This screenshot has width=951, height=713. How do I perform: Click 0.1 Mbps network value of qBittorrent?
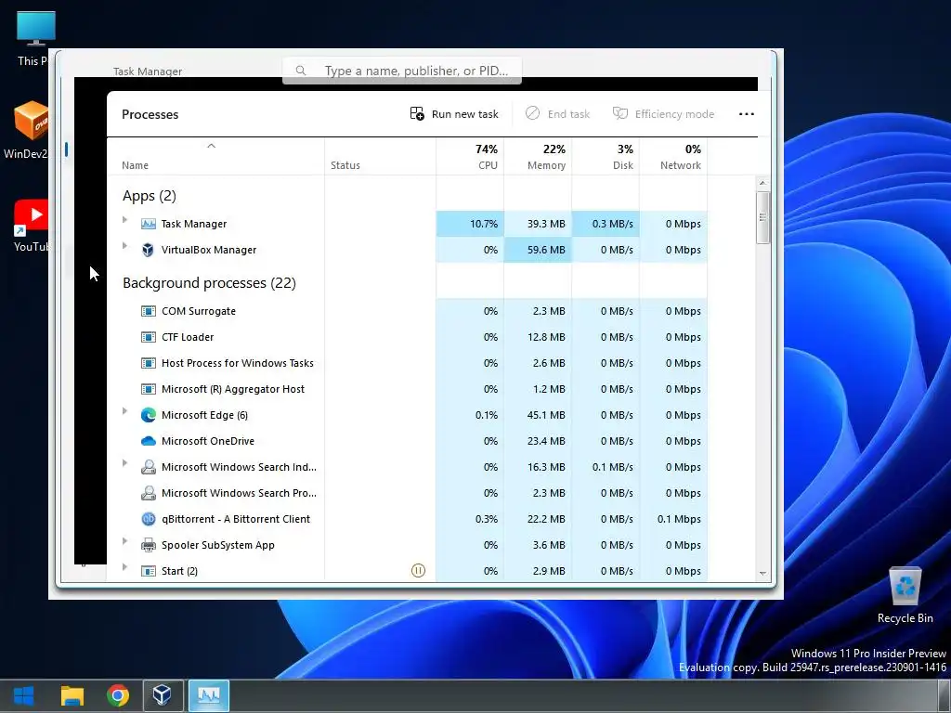[x=679, y=520]
